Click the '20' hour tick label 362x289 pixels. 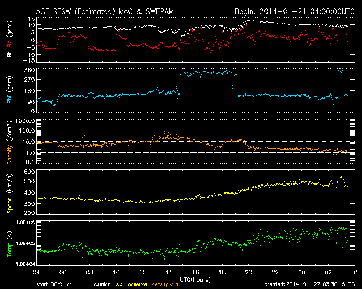(x=249, y=272)
